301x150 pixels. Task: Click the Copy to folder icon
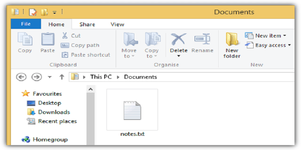tap(153, 39)
